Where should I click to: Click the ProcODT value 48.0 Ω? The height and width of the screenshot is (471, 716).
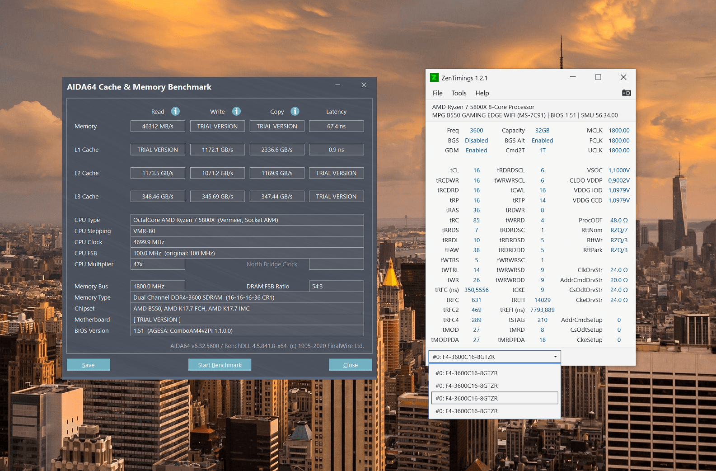619,220
